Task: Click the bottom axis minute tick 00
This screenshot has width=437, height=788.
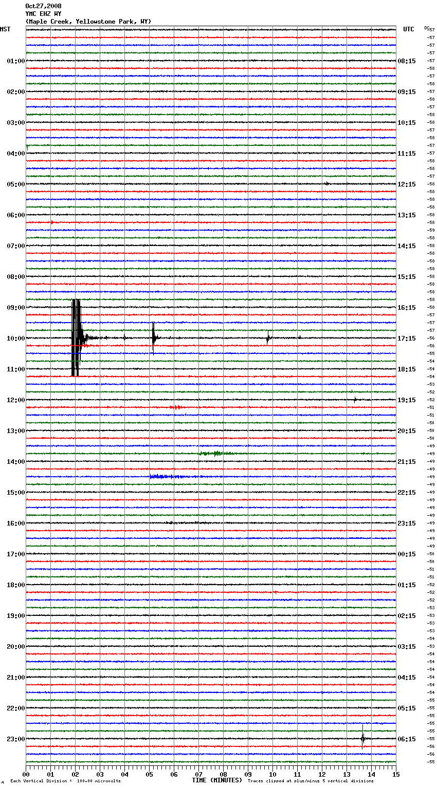Action: (26, 774)
